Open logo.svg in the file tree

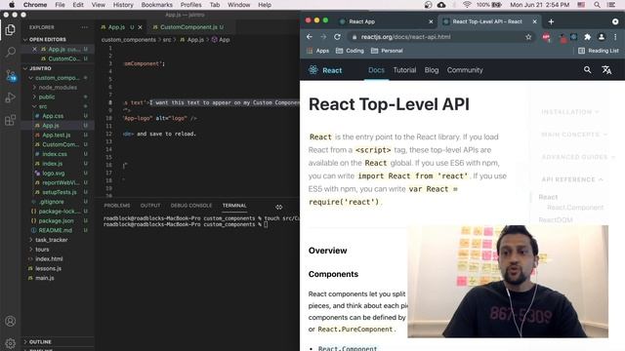point(54,174)
